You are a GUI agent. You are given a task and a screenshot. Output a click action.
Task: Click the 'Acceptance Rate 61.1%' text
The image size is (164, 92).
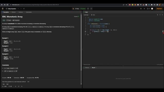(33, 78)
